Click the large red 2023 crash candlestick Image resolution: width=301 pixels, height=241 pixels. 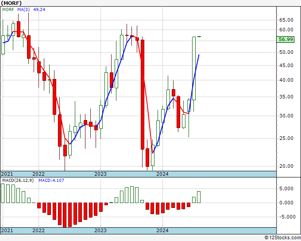(x=143, y=94)
